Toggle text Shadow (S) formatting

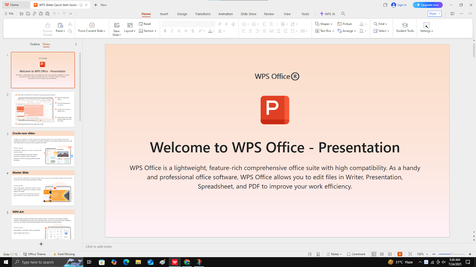click(192, 31)
